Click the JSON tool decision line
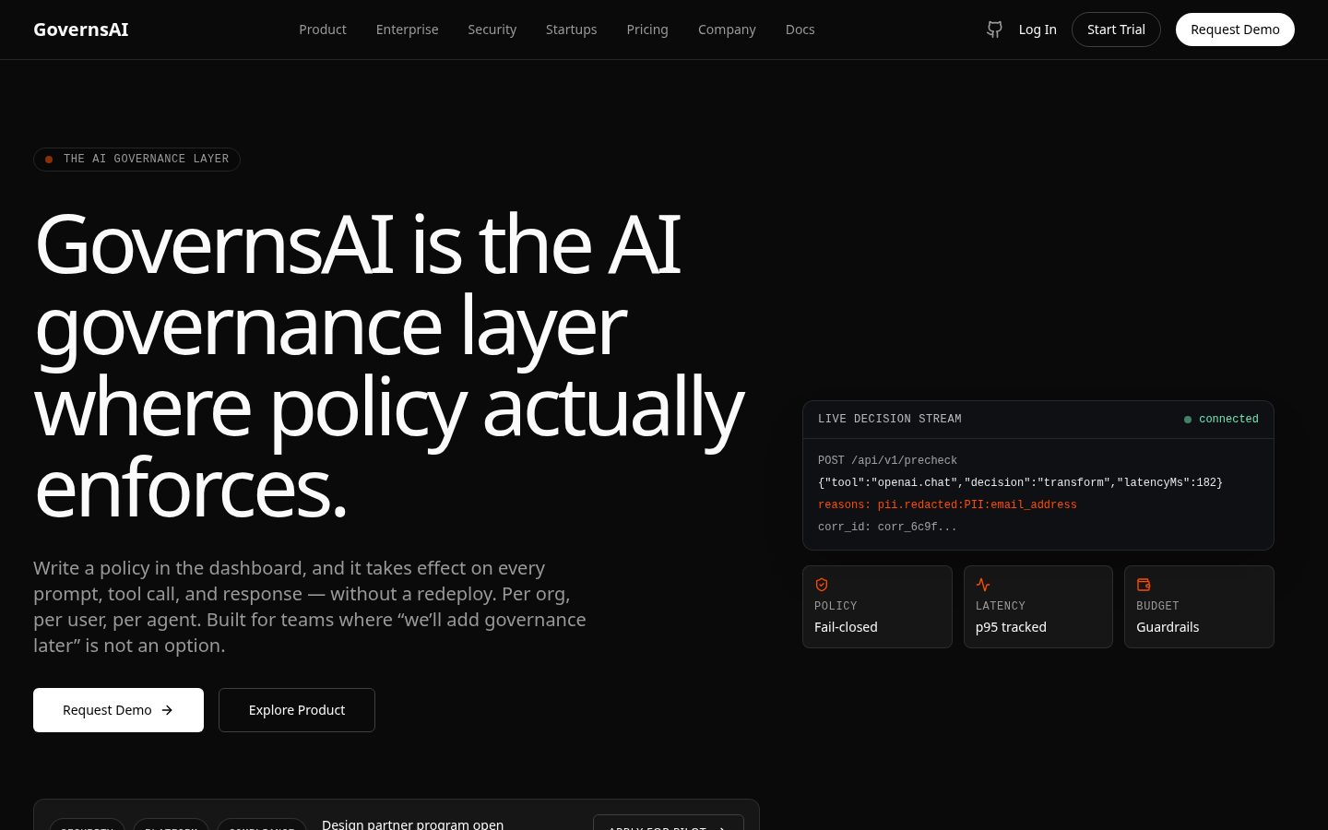 tap(1020, 482)
